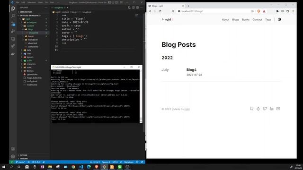Image resolution: width=303 pixels, height=170 pixels.
Task: Open the Tags link in blog navigation
Action: (x=268, y=19)
